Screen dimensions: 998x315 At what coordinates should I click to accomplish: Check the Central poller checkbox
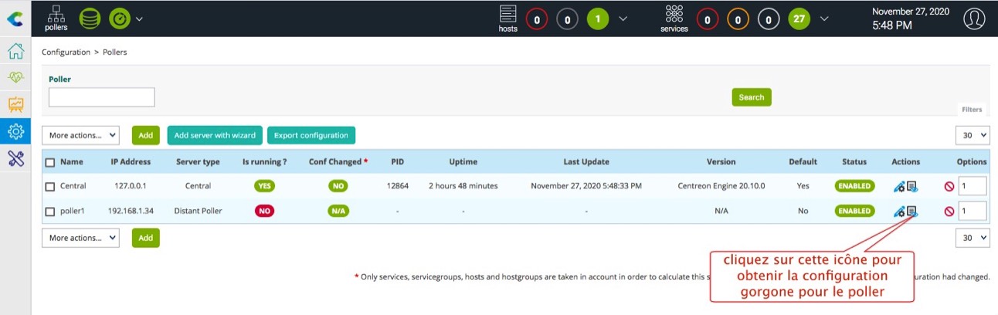(50, 186)
